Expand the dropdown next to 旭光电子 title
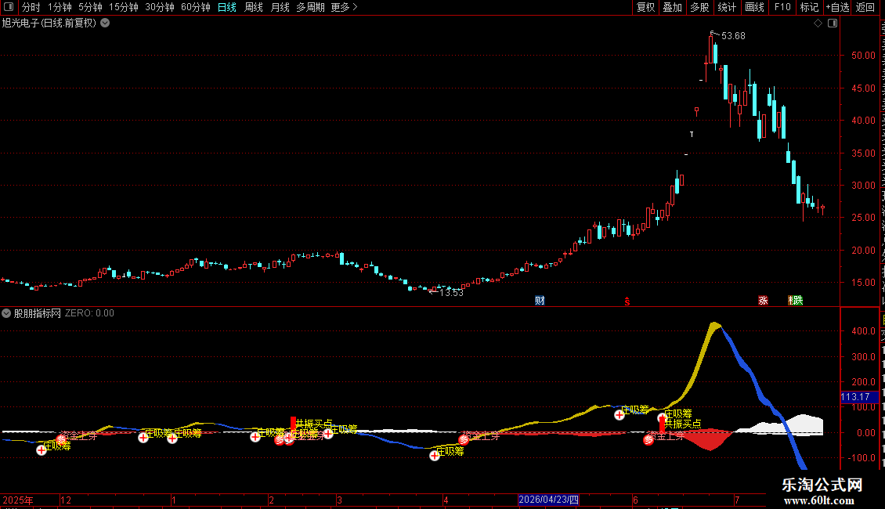885x509 pixels. [x=105, y=23]
